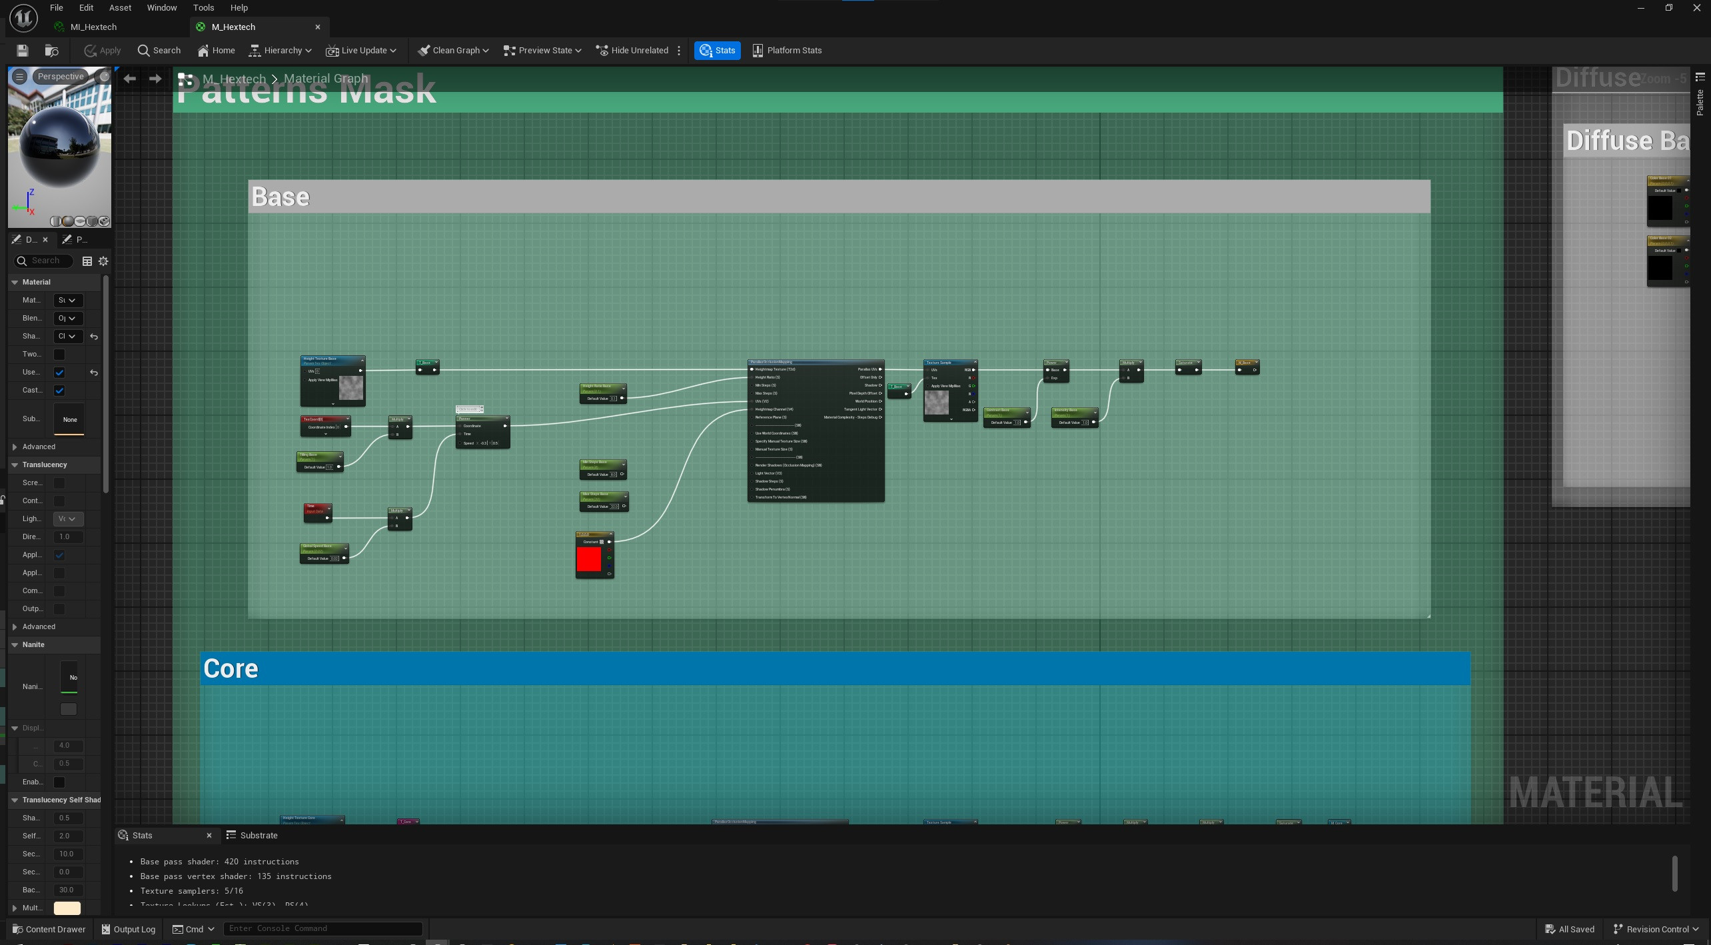Click the Save asset icon
This screenshot has width=1711, height=945.
point(22,51)
